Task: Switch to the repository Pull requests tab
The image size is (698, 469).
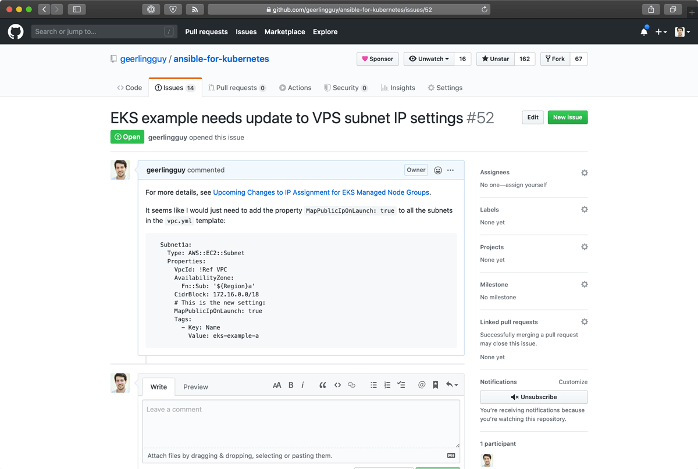Action: pos(237,88)
